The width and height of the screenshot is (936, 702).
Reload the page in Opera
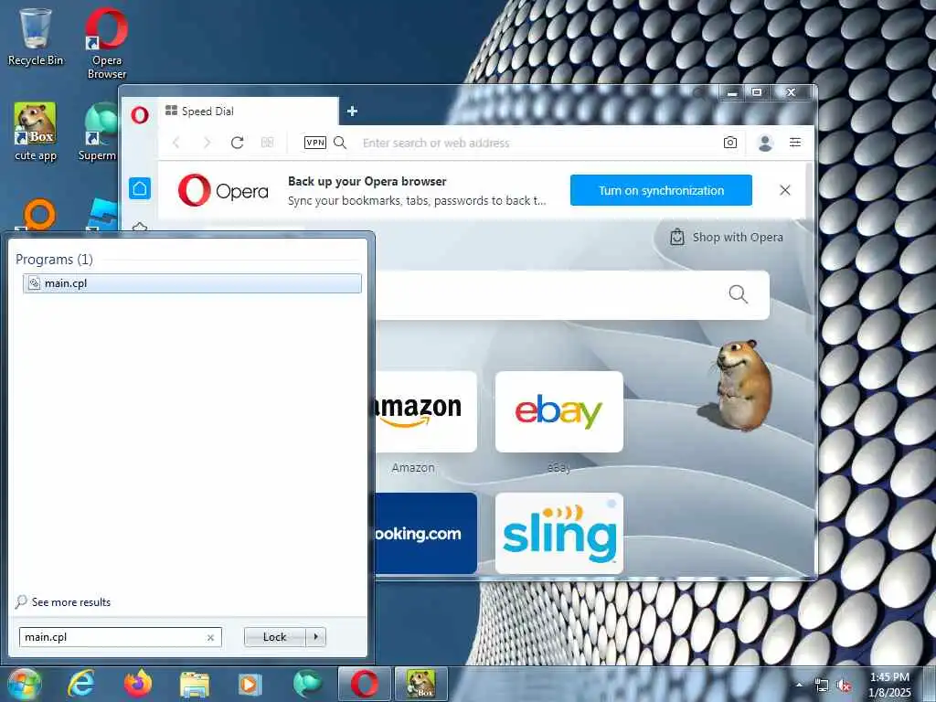pos(237,143)
